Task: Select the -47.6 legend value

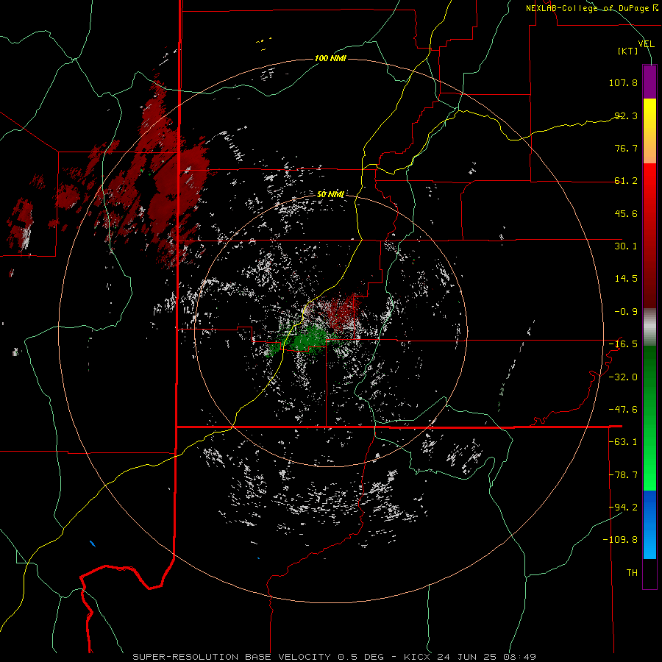Action: 623,410
